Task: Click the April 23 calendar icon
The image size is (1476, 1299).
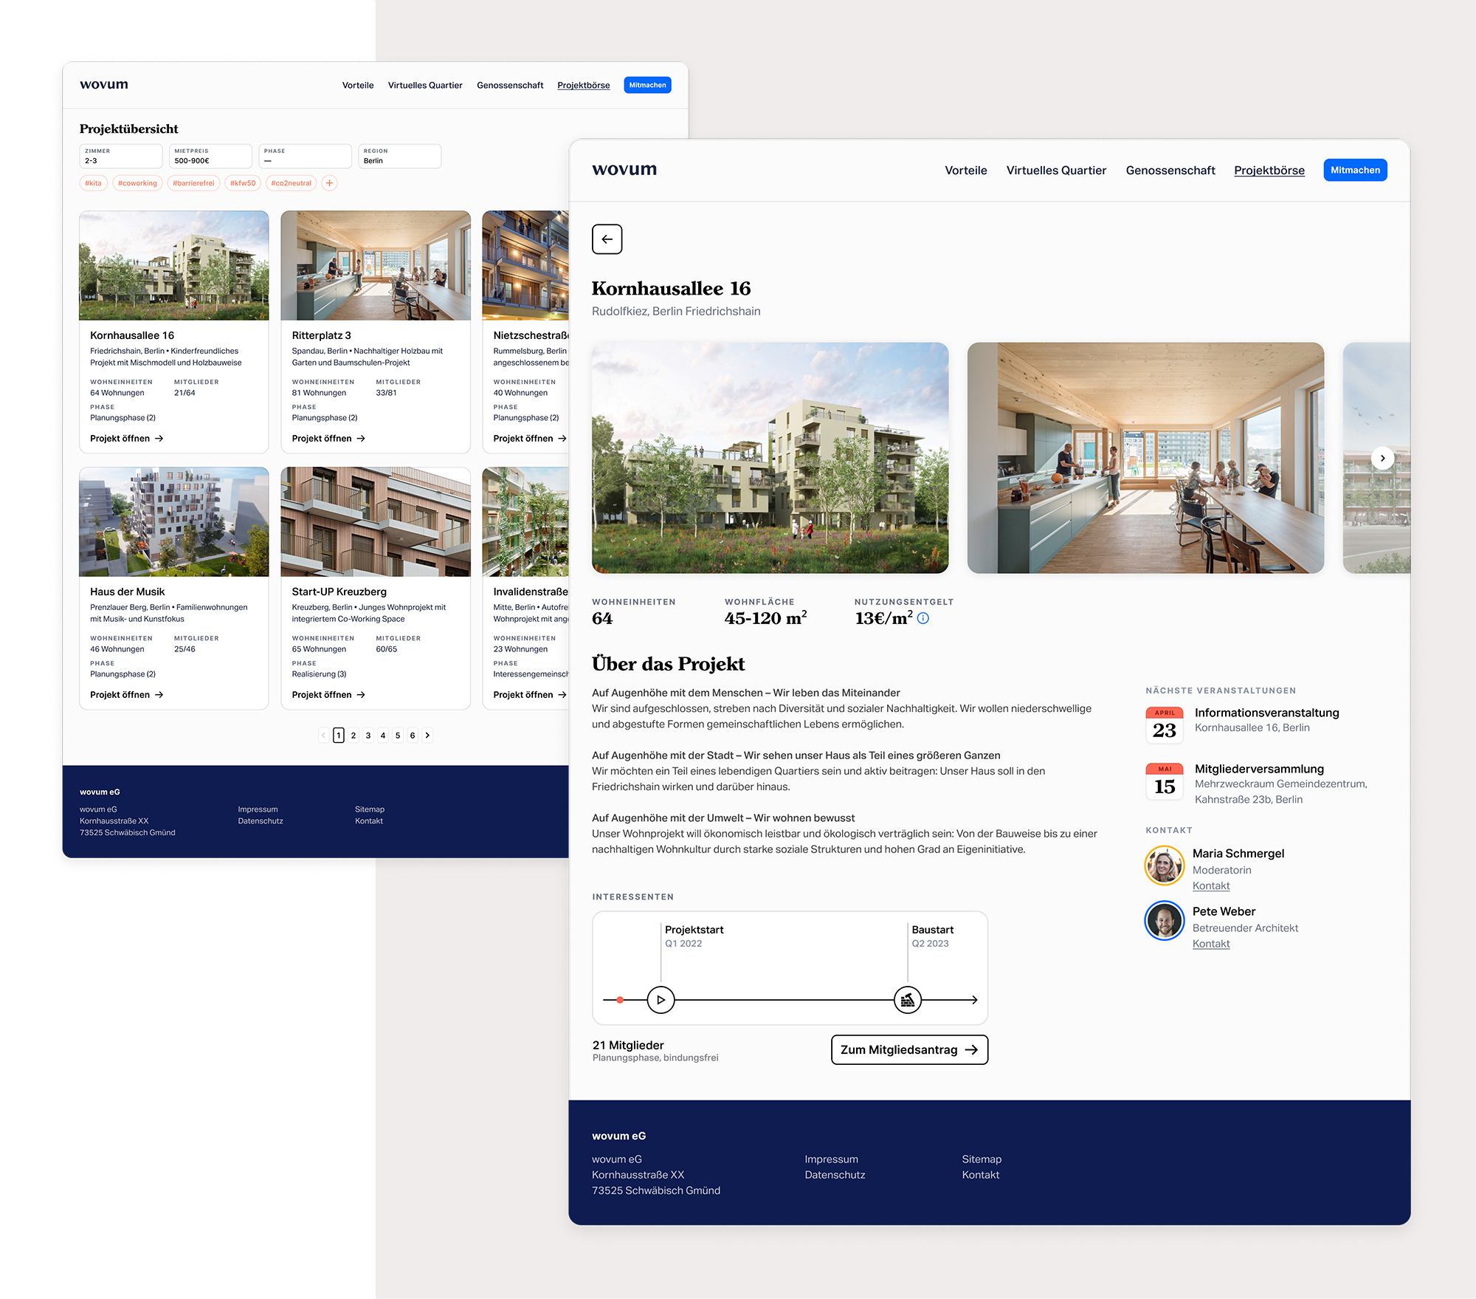Action: (x=1164, y=725)
